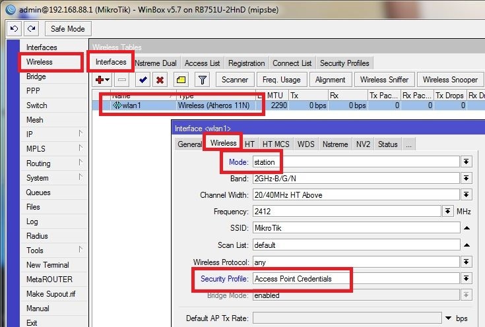Open Interfaces in the left sidebar
485x327 pixels.
(42, 47)
